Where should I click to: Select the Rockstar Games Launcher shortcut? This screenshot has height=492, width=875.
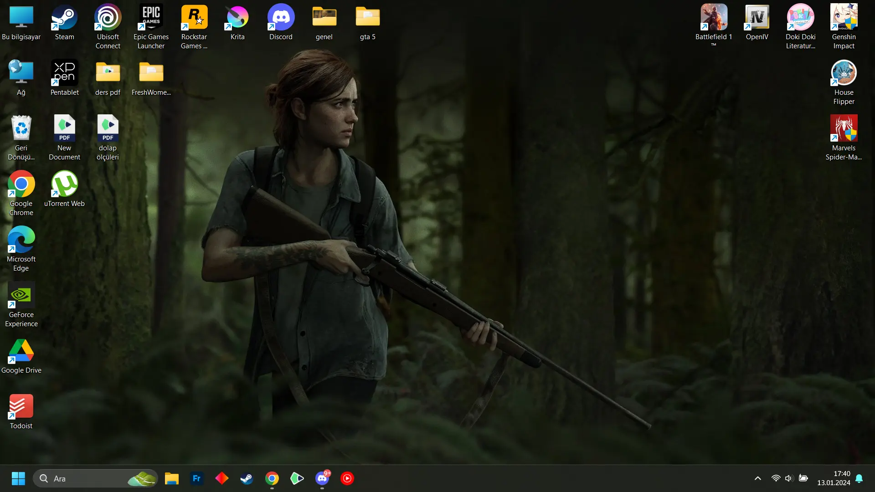point(194,26)
